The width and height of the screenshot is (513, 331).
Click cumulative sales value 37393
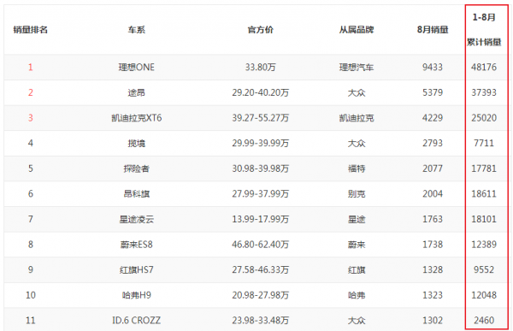point(484,92)
